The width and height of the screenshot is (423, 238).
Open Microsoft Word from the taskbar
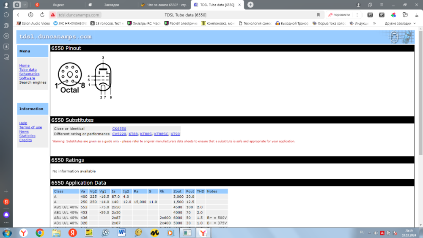pyautogui.click(x=121, y=233)
